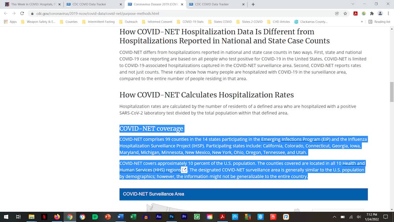Click the How COVID-NET Calculates Hospitalization Rates heading

206,95
